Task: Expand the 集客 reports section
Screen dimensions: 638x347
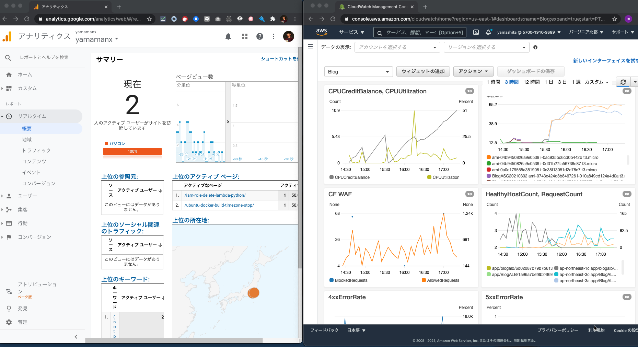Action: click(2, 210)
